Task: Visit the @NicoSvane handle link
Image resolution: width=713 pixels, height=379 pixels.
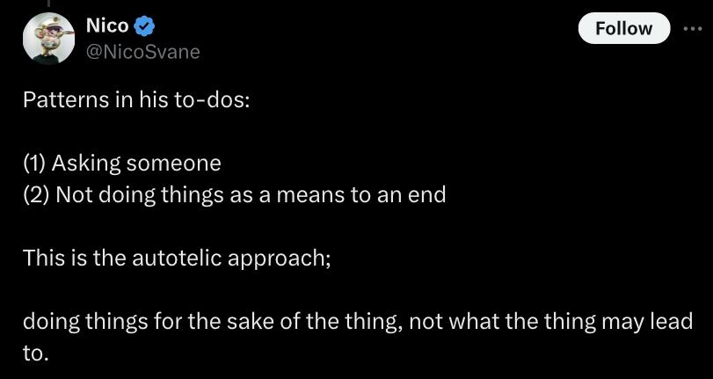Action: (142, 52)
